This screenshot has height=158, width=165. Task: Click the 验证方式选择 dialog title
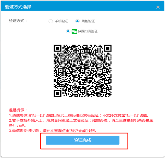click(x=18, y=7)
